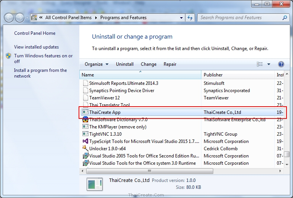
Task: Click the vertical scrollbar thumb
Action: [x=287, y=154]
